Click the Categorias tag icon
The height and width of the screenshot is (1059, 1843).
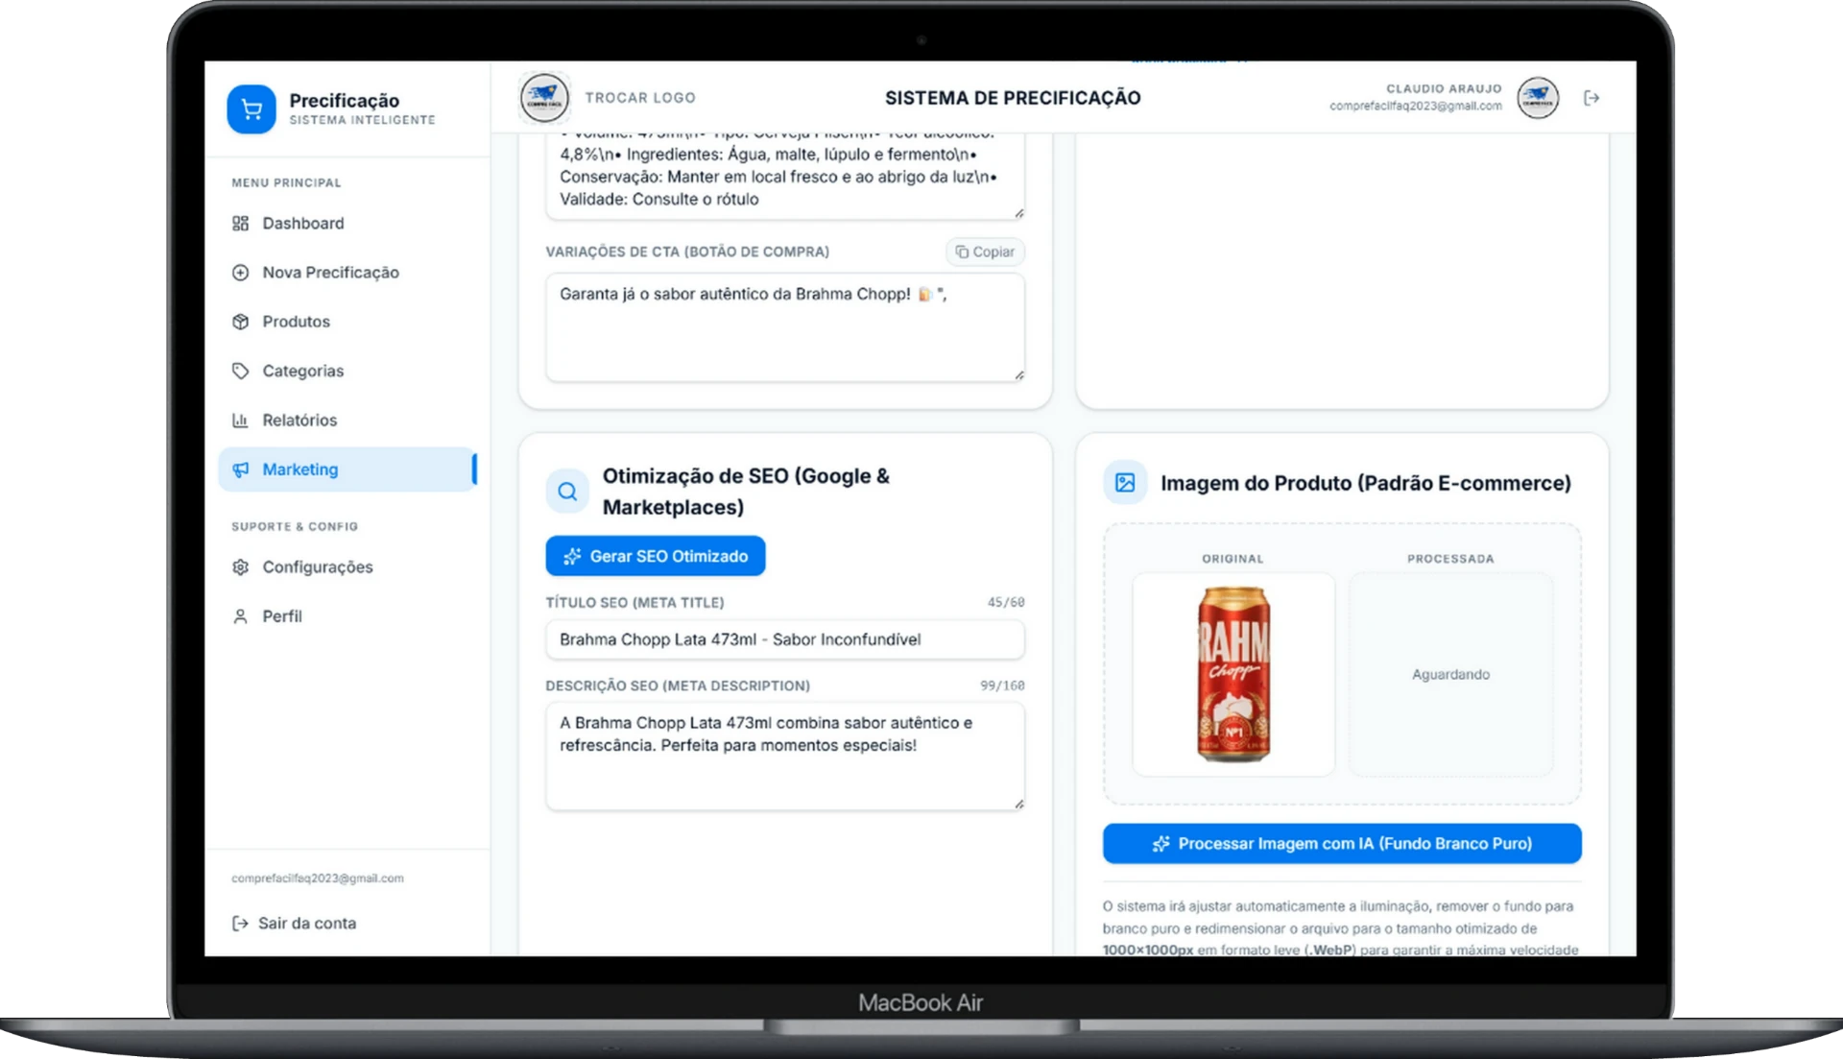(x=240, y=371)
